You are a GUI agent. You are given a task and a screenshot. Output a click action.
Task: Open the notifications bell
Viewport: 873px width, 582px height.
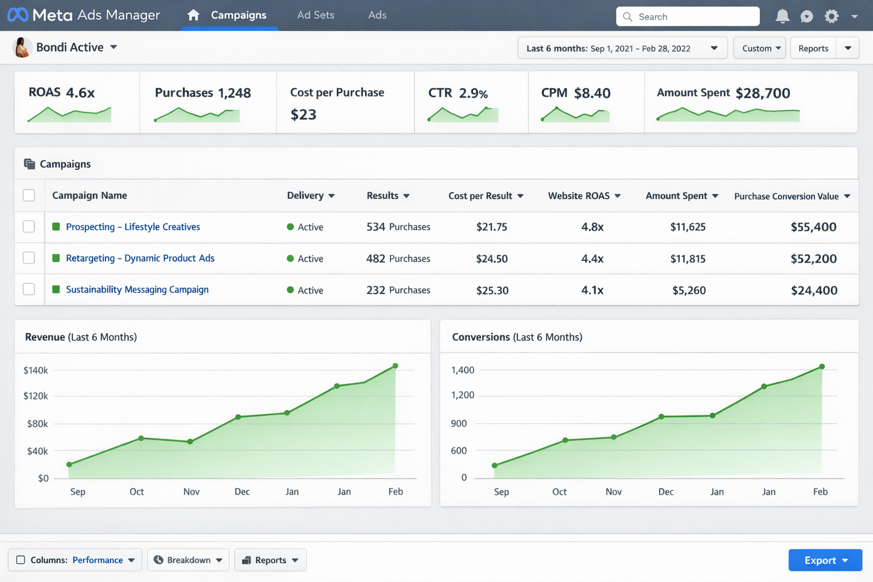[783, 16]
